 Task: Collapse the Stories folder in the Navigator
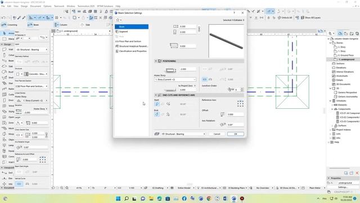point(331,43)
